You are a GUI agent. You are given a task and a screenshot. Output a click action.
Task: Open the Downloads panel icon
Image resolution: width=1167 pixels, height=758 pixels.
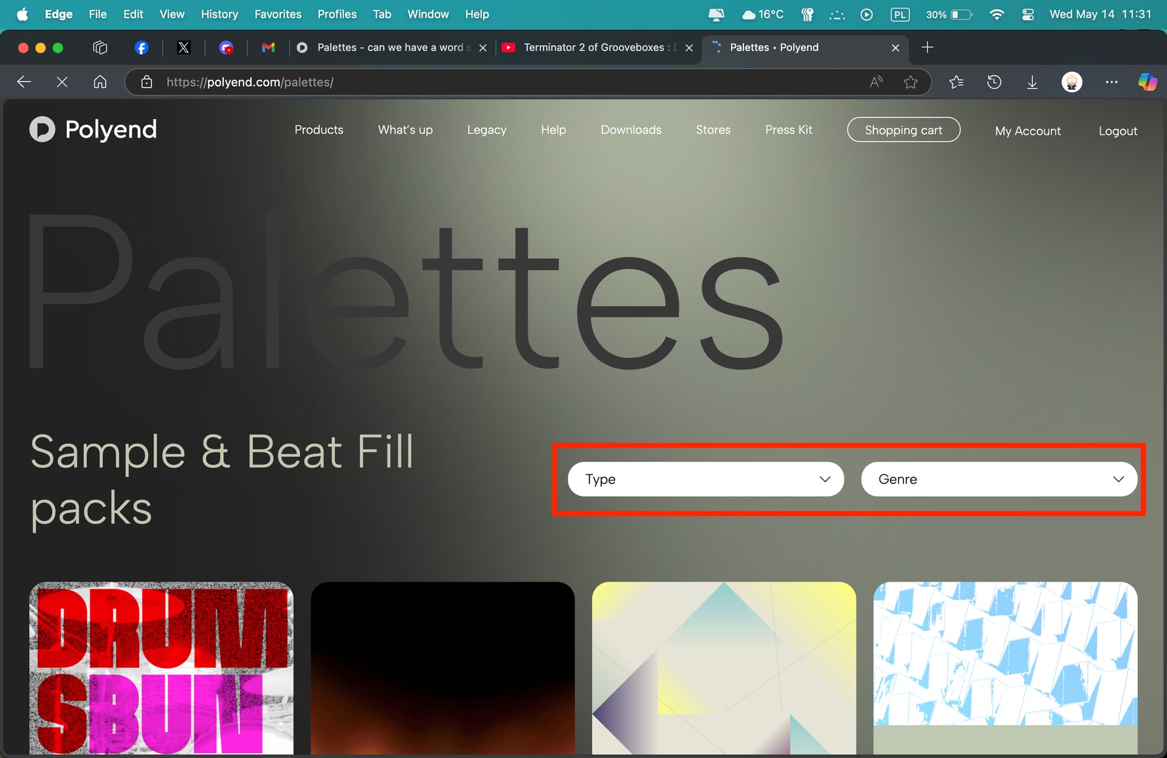coord(1032,82)
